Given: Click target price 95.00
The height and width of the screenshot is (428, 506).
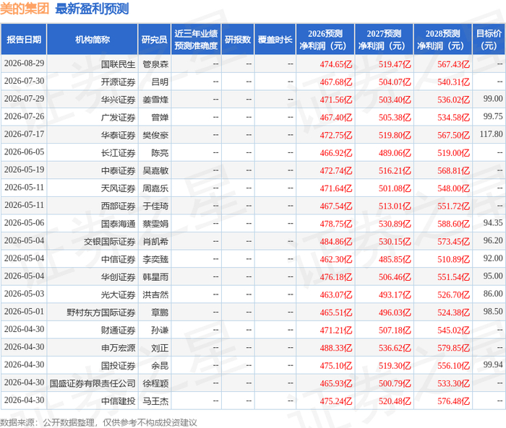Looking at the screenshot, I should coord(493,276).
